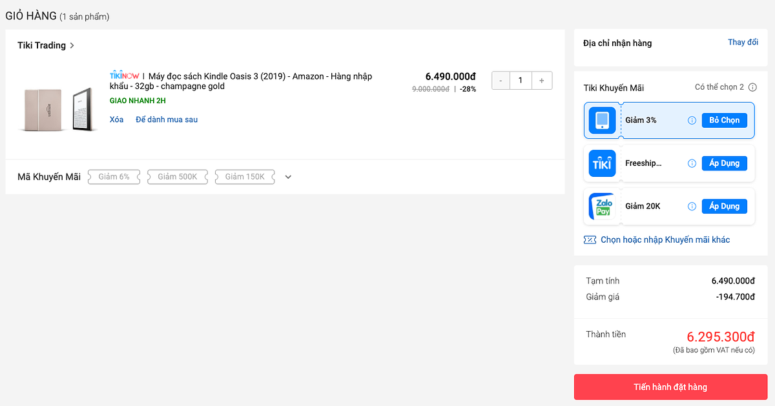Click the Thành tiền total 6.295.300đ
The image size is (775, 406).
[721, 336]
